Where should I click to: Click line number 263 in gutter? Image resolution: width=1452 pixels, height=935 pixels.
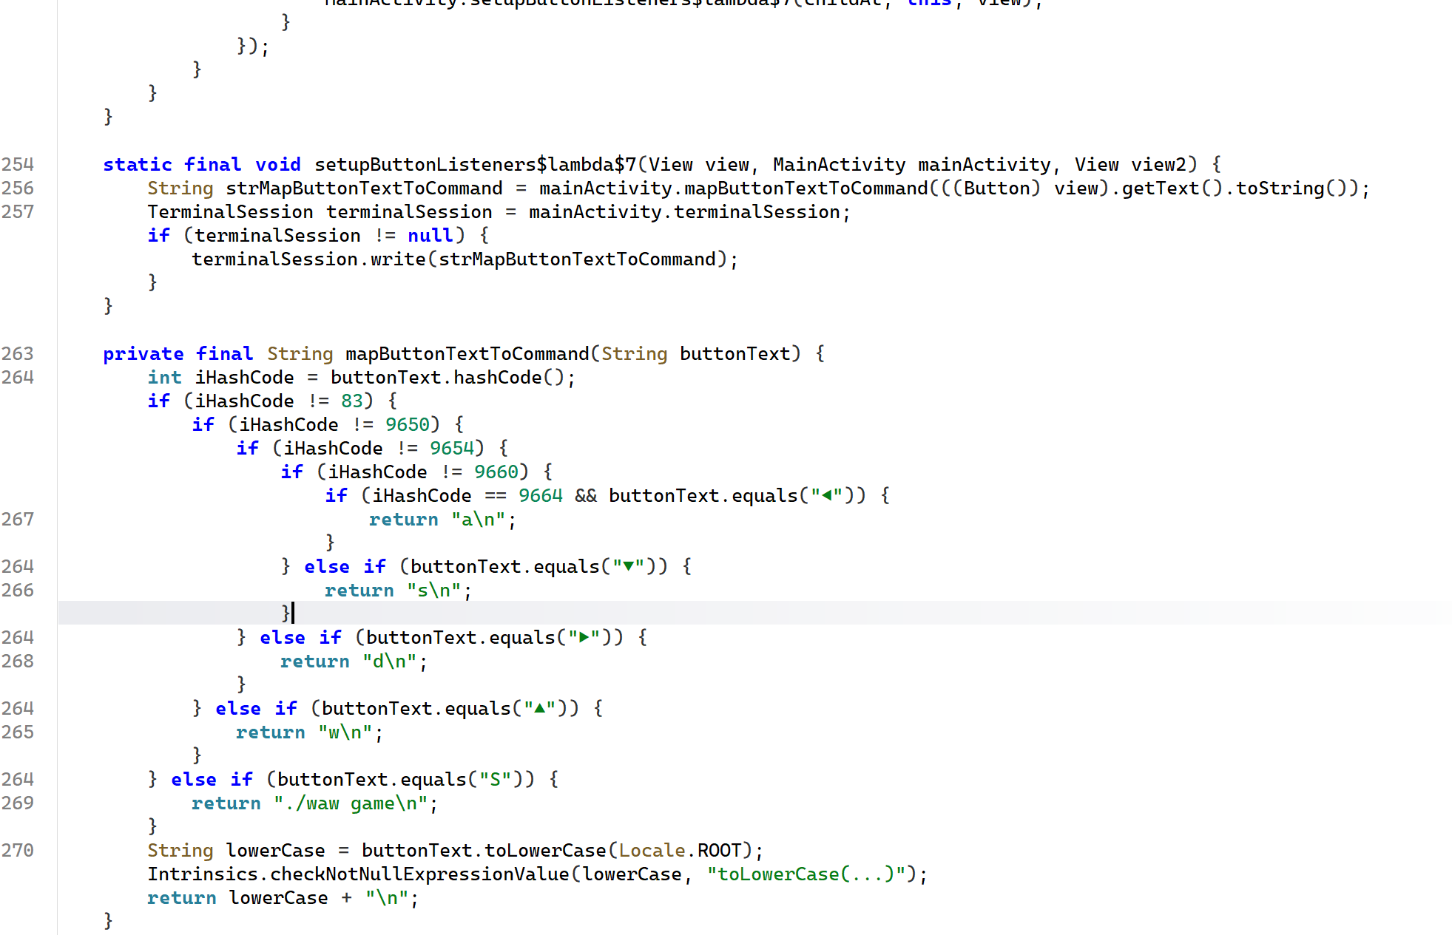tap(18, 354)
